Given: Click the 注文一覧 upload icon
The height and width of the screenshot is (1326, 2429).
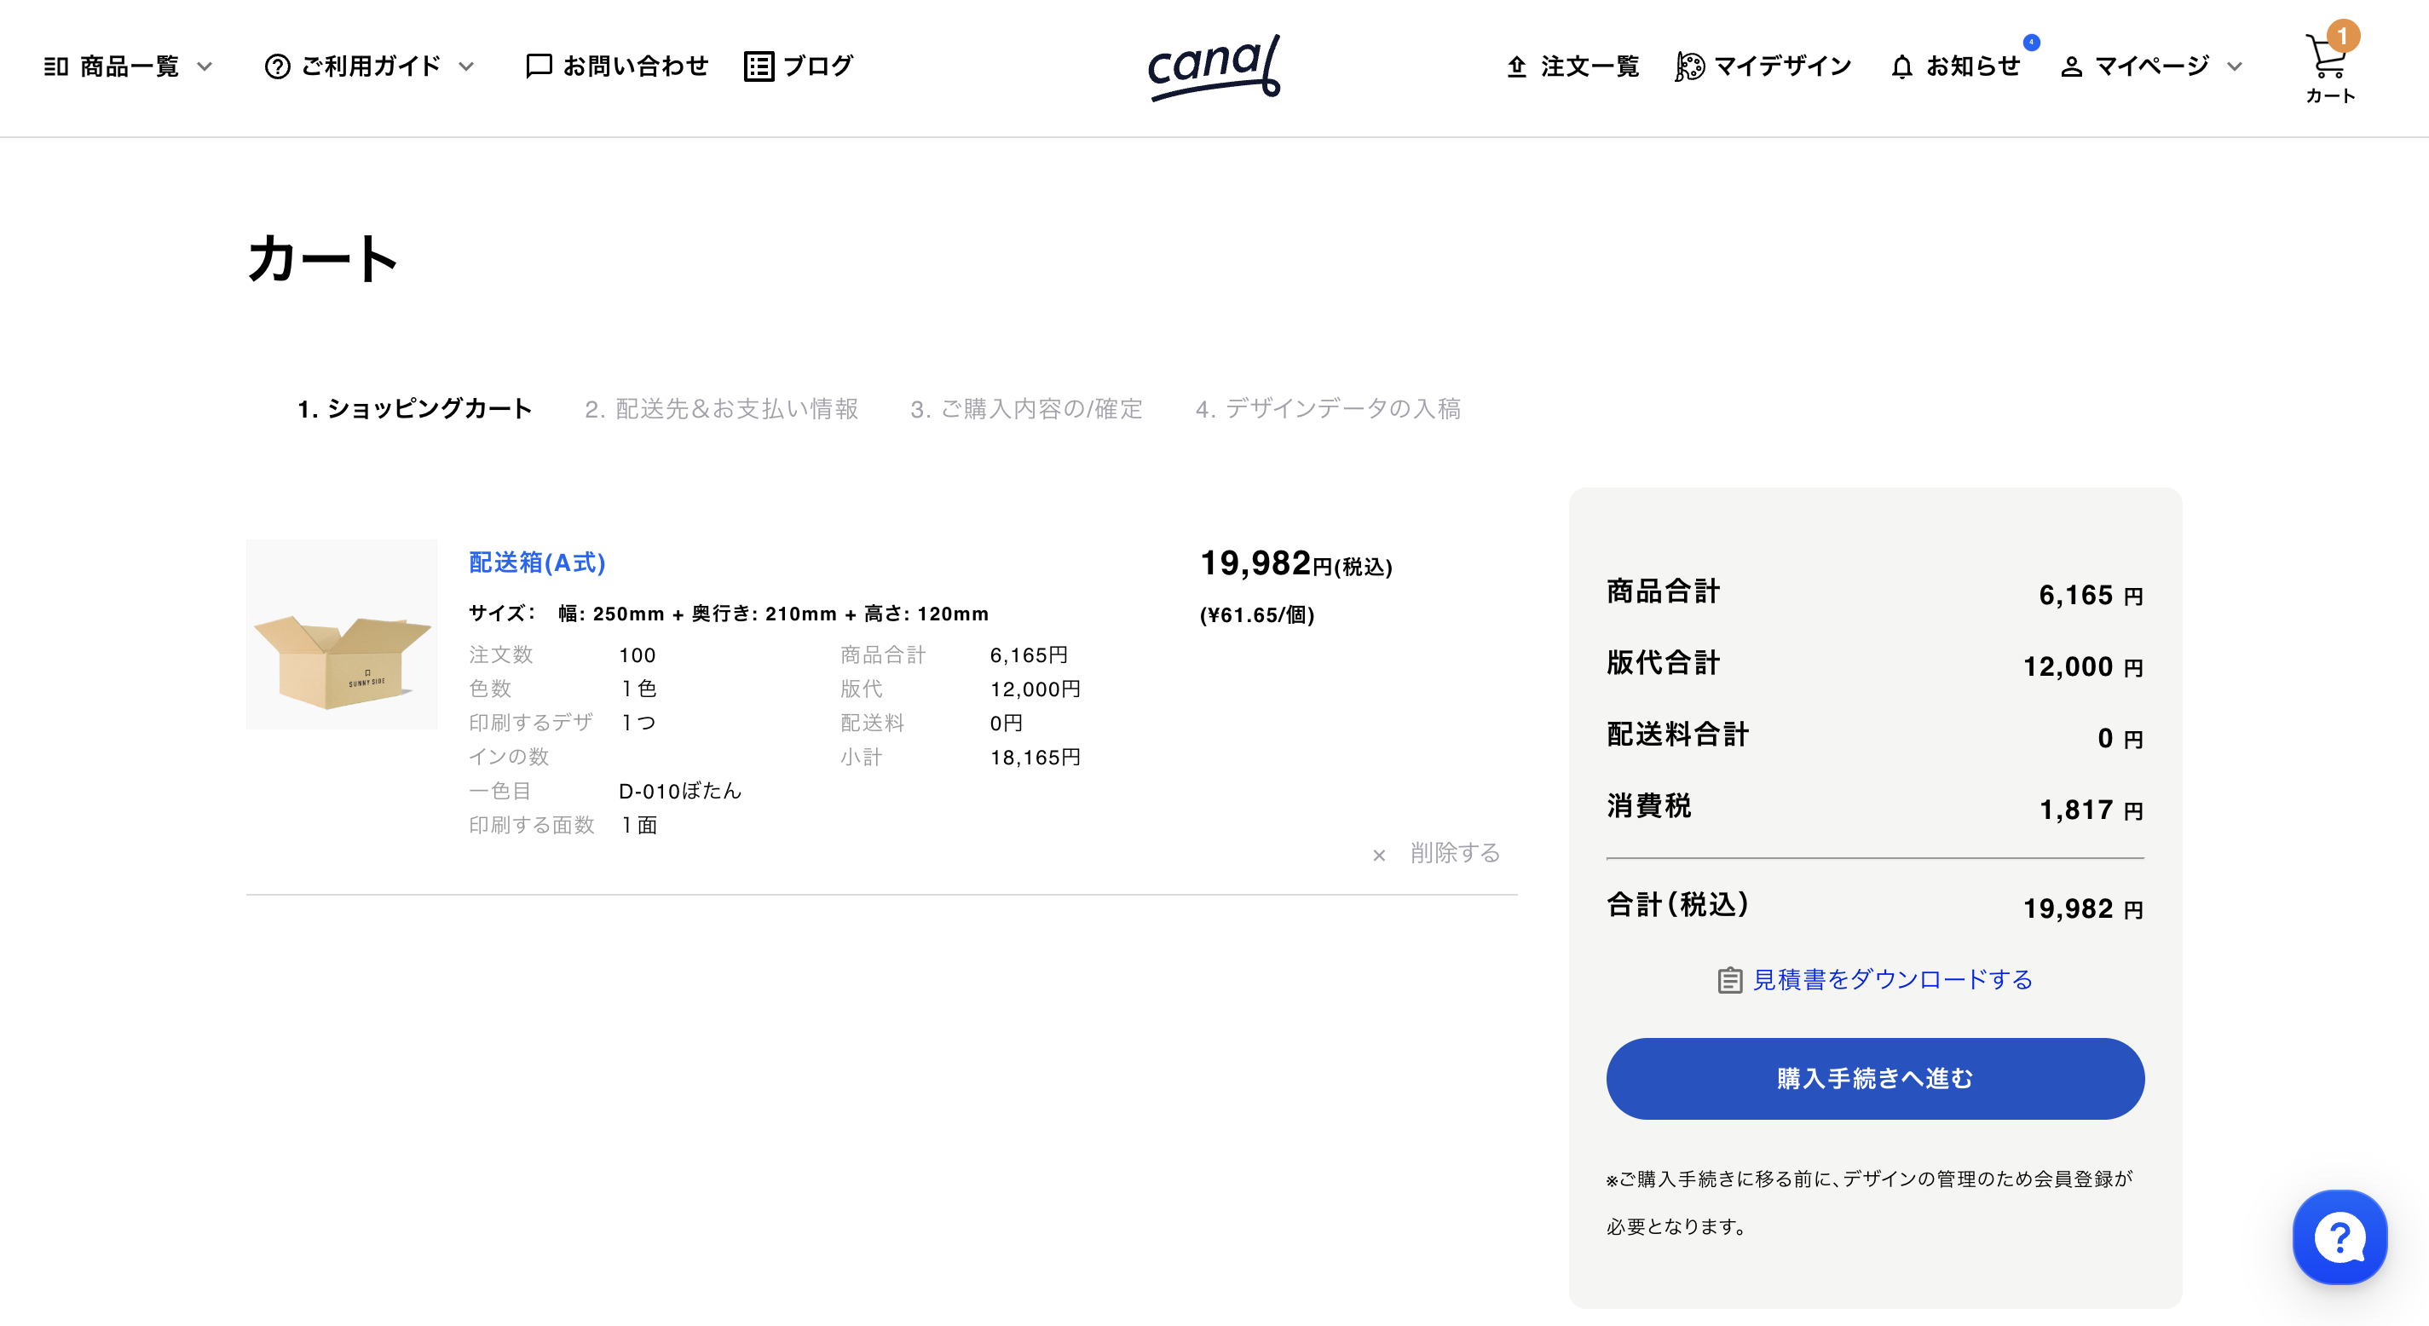Looking at the screenshot, I should 1516,66.
